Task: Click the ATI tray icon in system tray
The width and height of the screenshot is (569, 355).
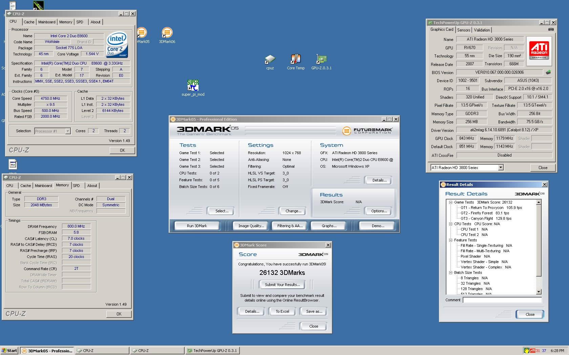Action: coord(532,351)
